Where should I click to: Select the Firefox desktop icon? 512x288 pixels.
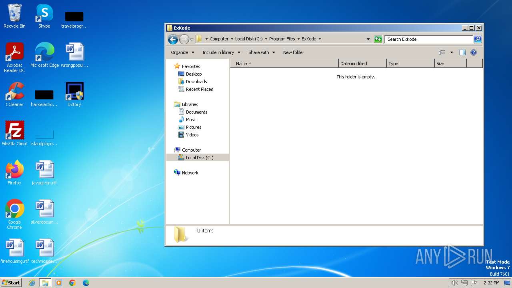point(14,173)
